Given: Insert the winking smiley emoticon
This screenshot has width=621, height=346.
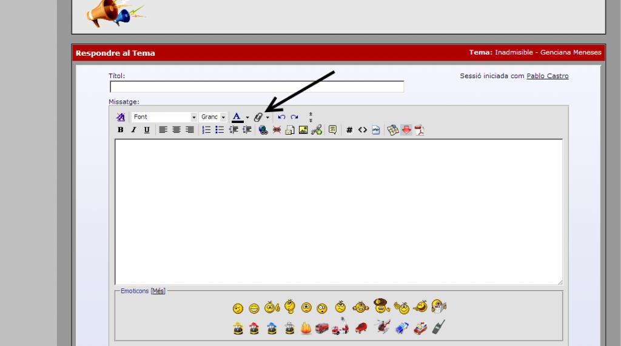Looking at the screenshot, I should click(x=238, y=308).
